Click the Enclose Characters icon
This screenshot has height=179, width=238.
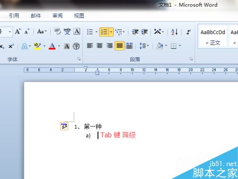tap(76, 46)
